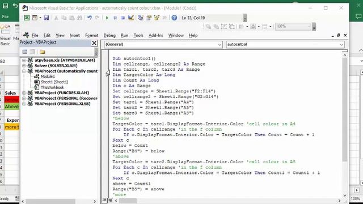Viewport: 363px width, 204px height.
Task: Save the workbook using the floppy disk icon
Action: (47, 18)
